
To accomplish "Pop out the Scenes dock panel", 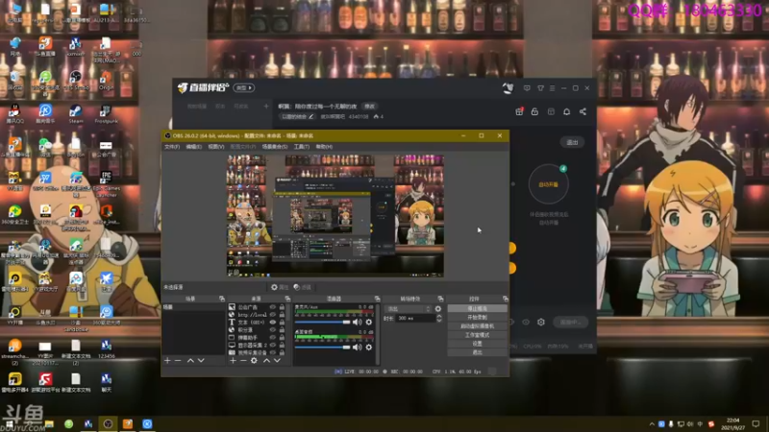I will [222, 299].
